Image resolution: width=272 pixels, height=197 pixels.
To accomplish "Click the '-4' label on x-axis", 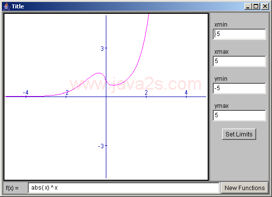I will pos(26,93).
